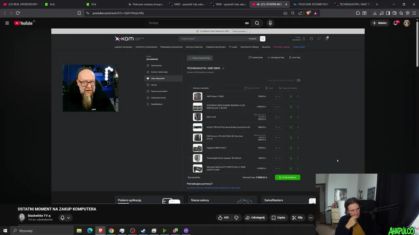Add AMD Ryzen 5 7600 to cart
The width and height of the screenshot is (419, 235).
point(291,96)
